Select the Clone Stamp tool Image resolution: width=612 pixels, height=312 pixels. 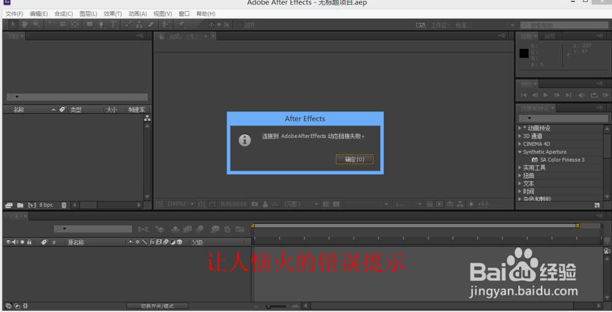pyautogui.click(x=140, y=24)
